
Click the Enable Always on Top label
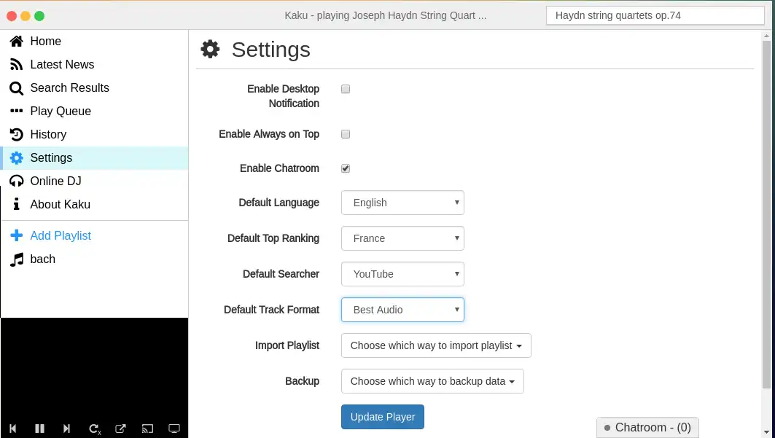point(269,134)
